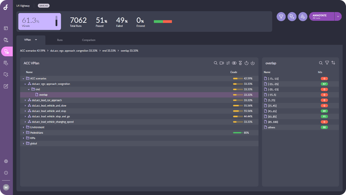
Task: Collapse the ACC scenarios folder
Action: click(x=23, y=78)
